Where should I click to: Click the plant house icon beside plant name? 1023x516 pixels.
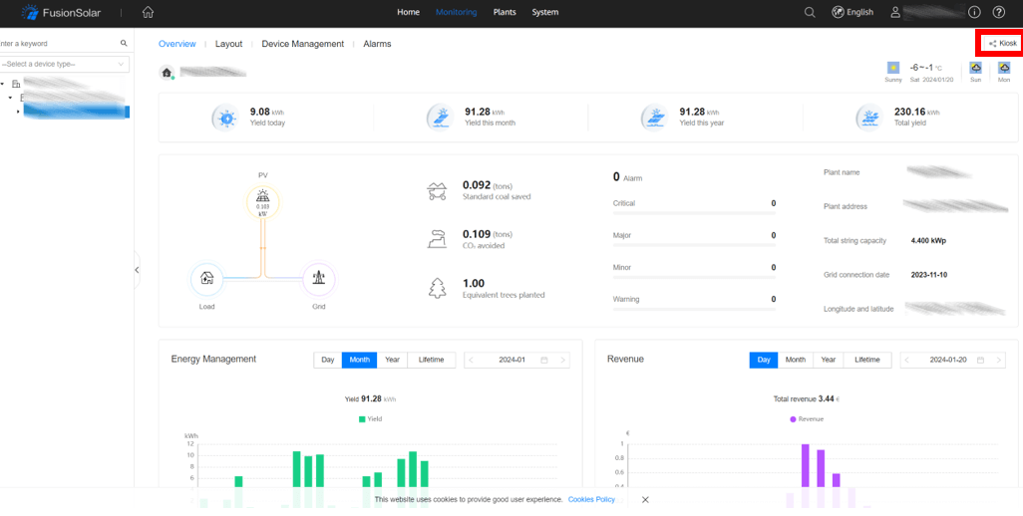[167, 73]
